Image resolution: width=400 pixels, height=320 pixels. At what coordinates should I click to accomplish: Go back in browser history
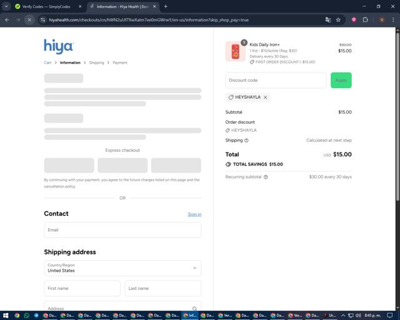point(7,20)
